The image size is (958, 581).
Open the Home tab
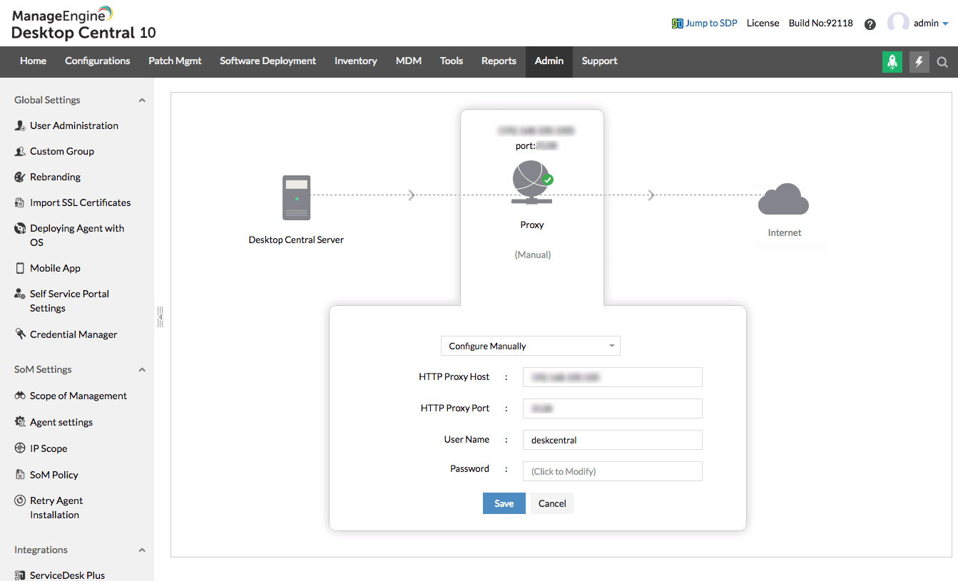(x=34, y=61)
